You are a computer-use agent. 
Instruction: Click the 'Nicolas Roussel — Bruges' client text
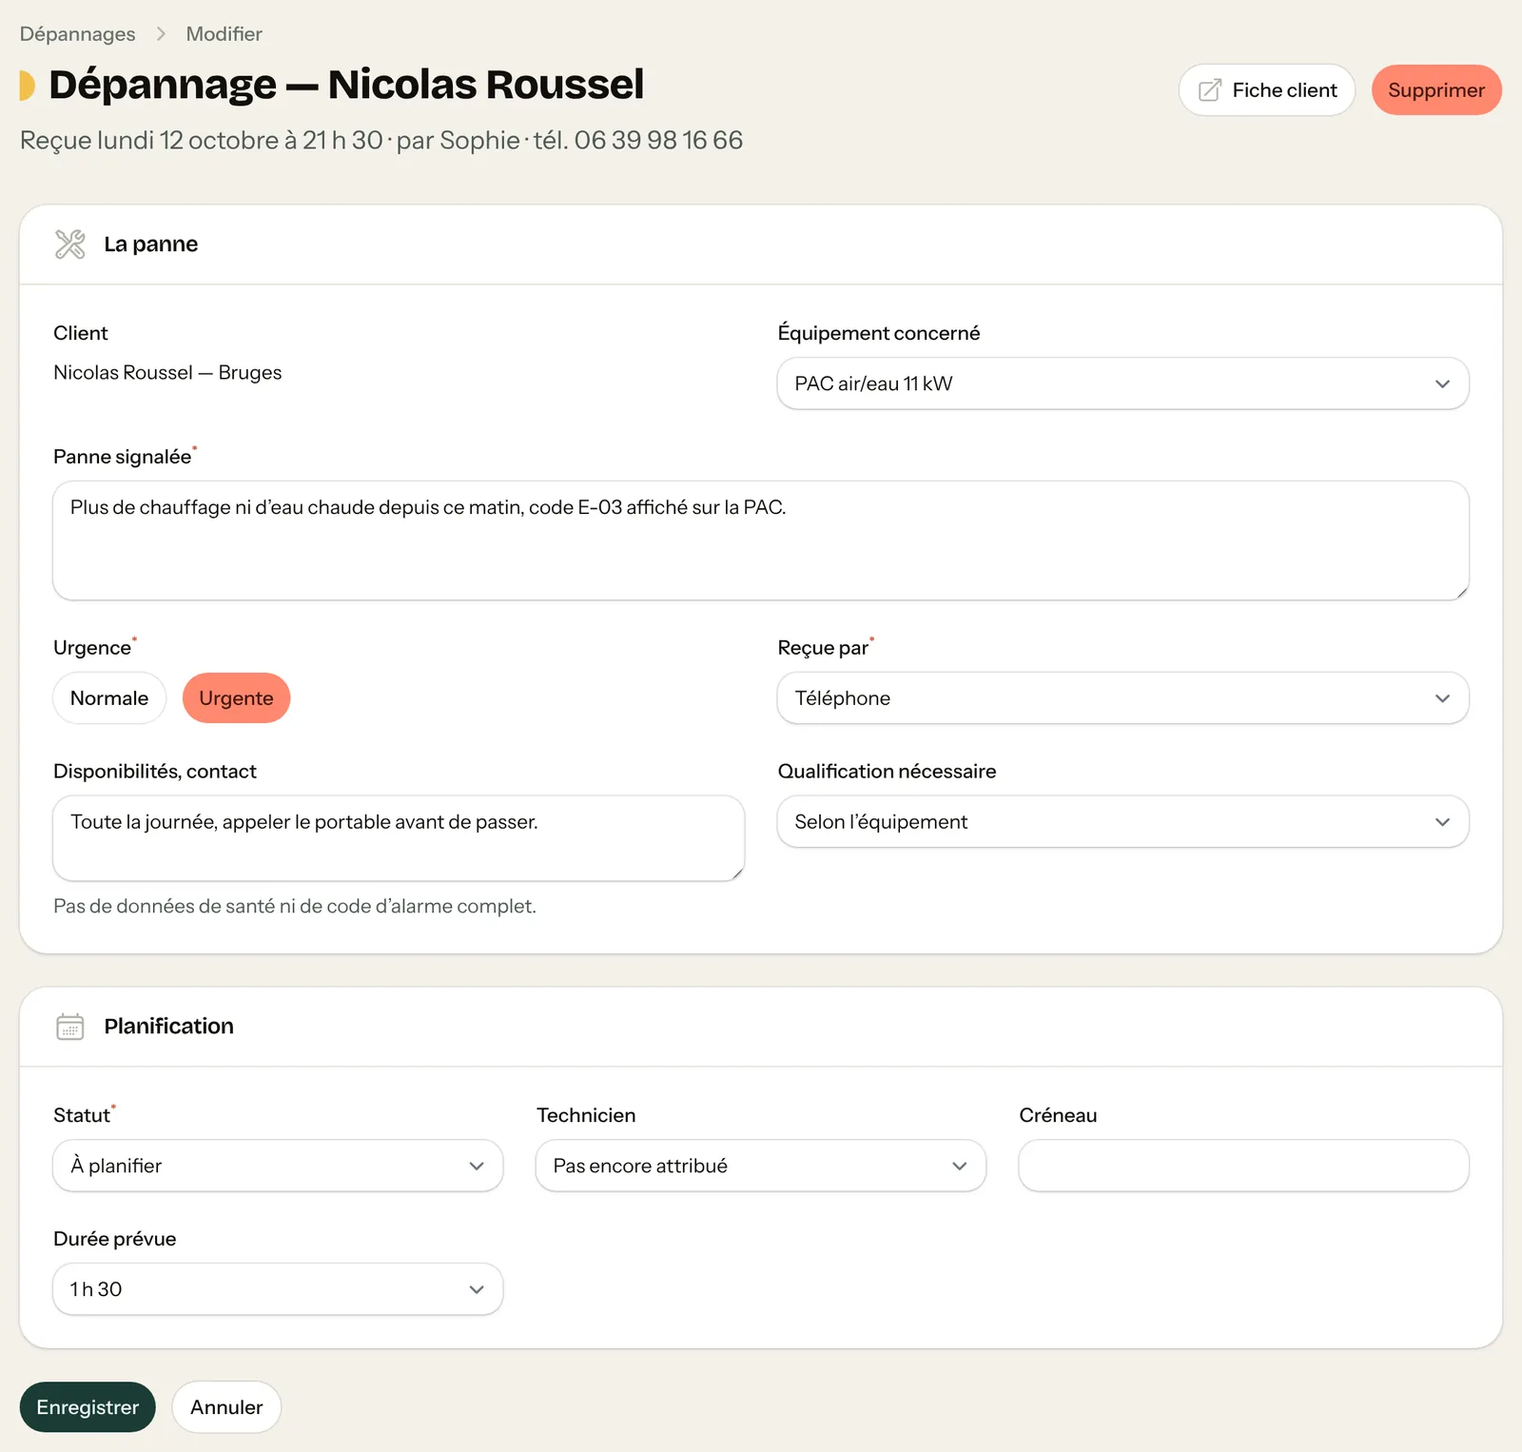[x=167, y=373]
